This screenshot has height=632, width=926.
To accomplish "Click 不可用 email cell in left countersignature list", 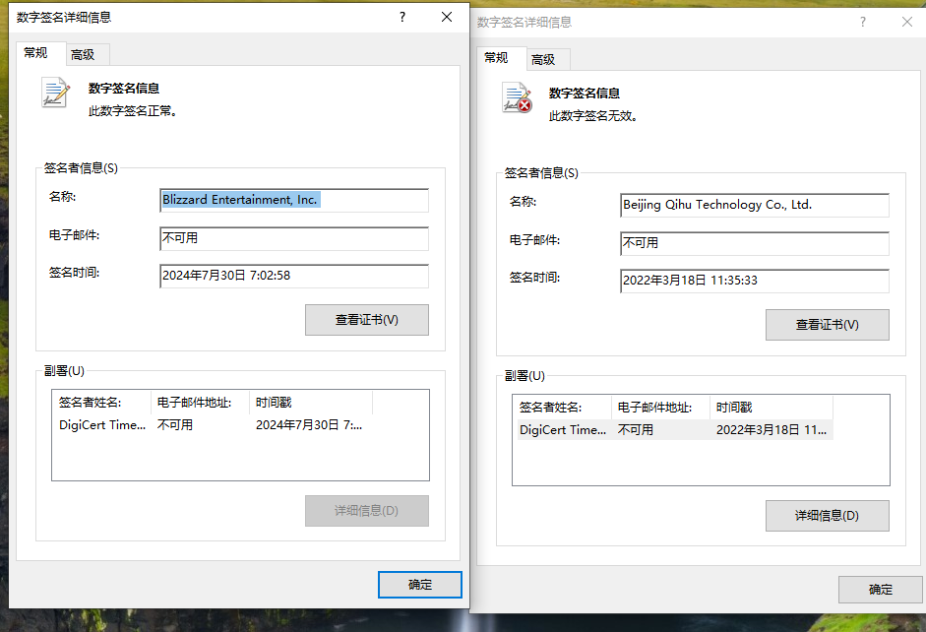I will (x=175, y=425).
